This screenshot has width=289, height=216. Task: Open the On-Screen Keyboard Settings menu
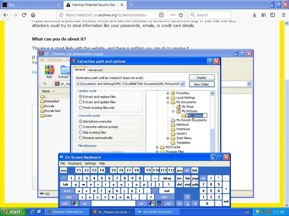(90, 163)
